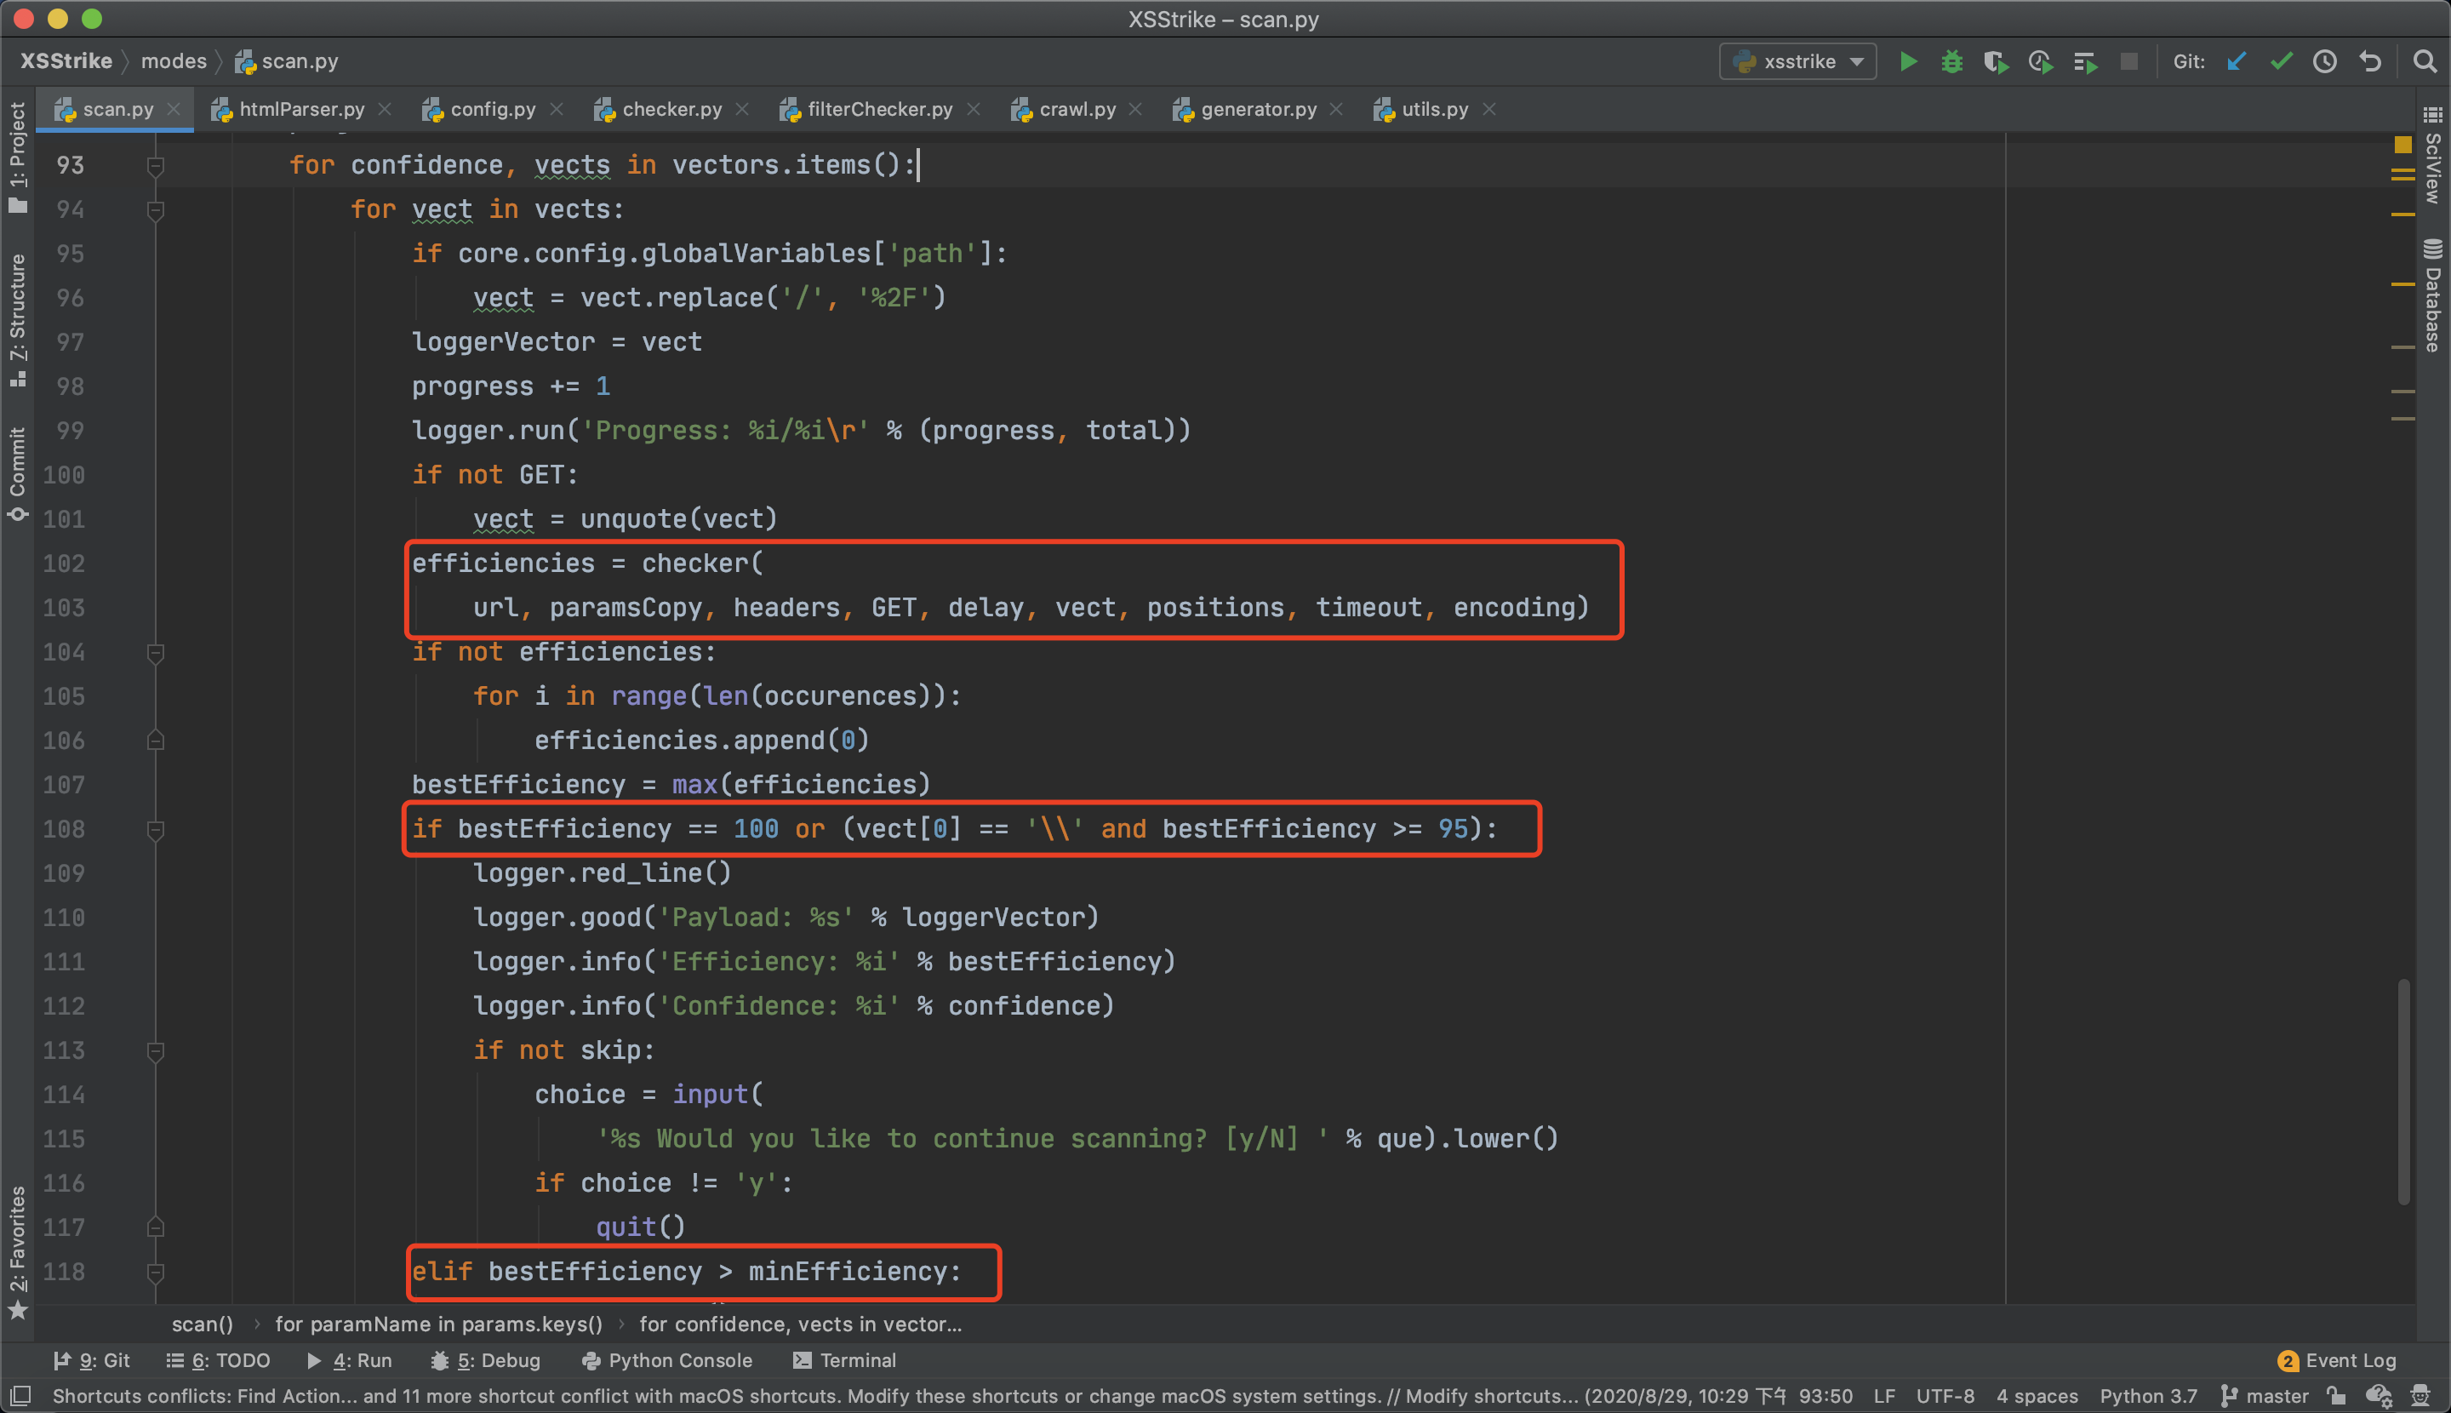The height and width of the screenshot is (1413, 2451).
Task: Open the Terminal tool window
Action: click(844, 1360)
